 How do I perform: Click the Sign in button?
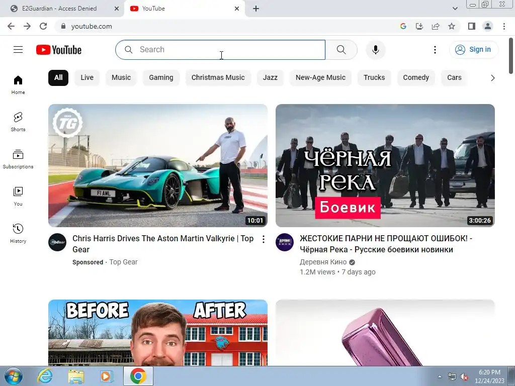pyautogui.click(x=474, y=50)
